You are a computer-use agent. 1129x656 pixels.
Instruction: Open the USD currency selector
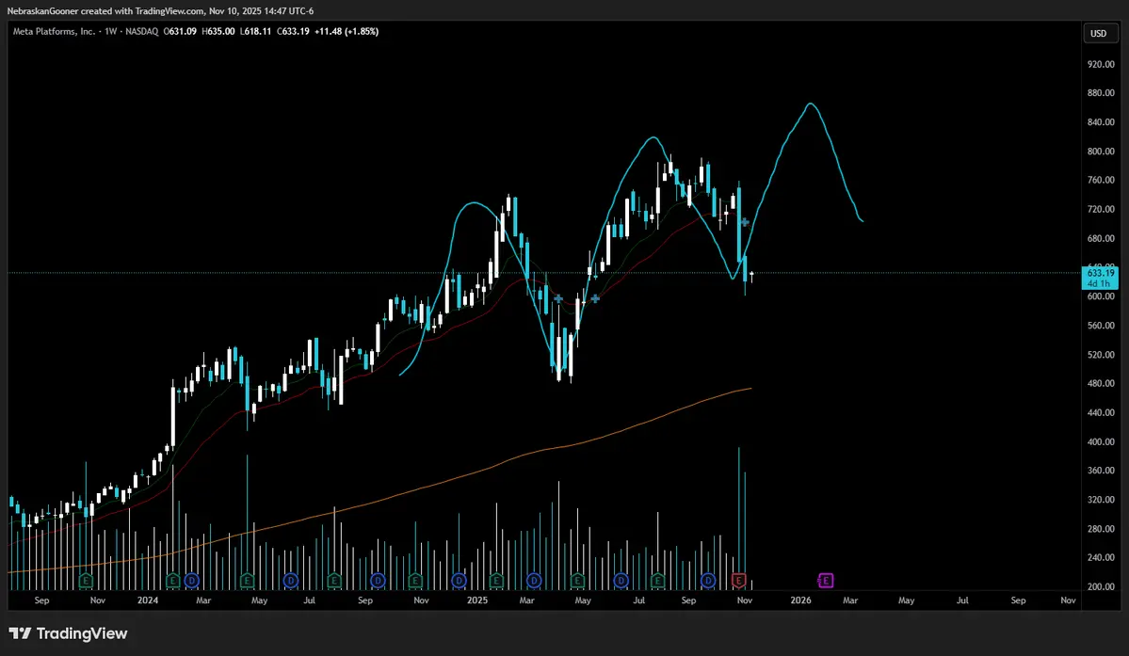(x=1099, y=33)
